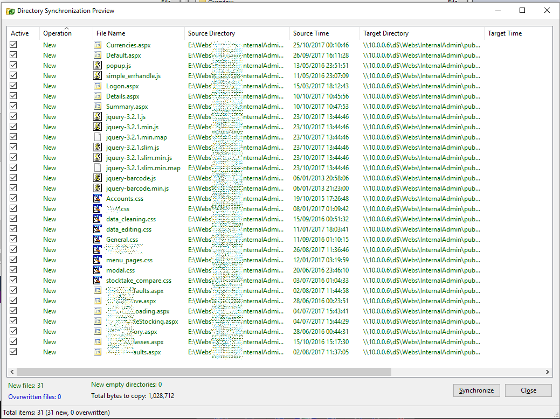Select the jquery-3.2.1.slim.js script icon
Screen dimensions: 560x419
(98, 147)
